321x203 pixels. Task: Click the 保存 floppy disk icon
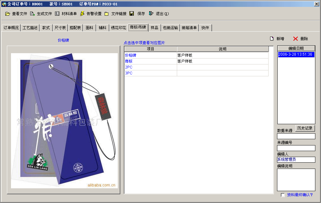coord(132,14)
